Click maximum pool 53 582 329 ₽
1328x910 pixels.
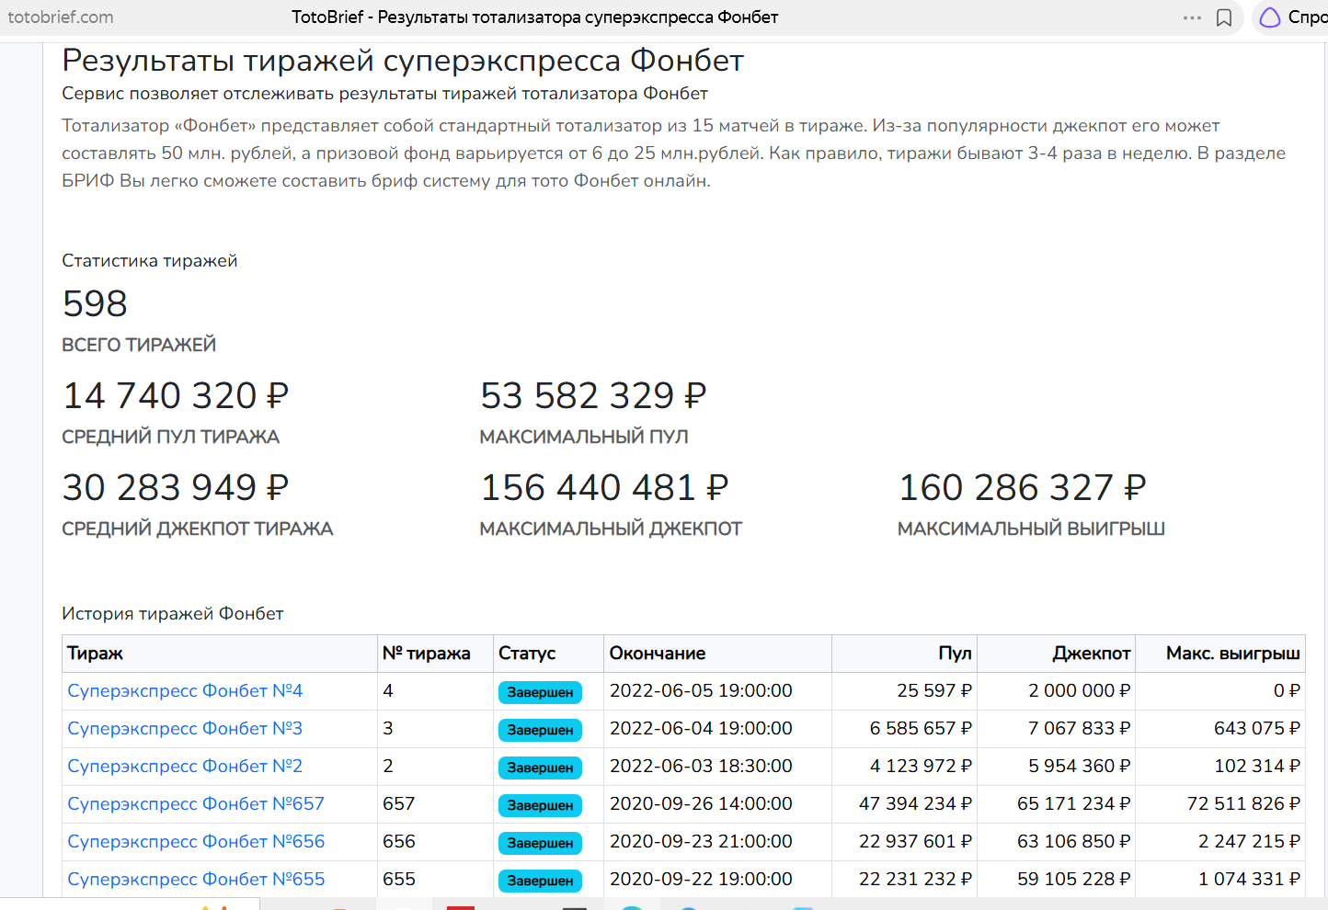coord(593,395)
